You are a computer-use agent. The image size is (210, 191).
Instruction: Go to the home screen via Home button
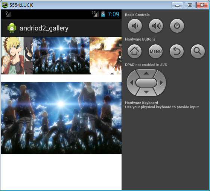coord(134,51)
